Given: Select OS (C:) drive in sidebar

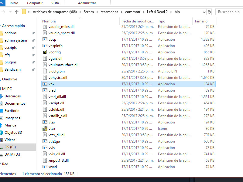Looking at the screenshot, I should pyautogui.click(x=10, y=147).
